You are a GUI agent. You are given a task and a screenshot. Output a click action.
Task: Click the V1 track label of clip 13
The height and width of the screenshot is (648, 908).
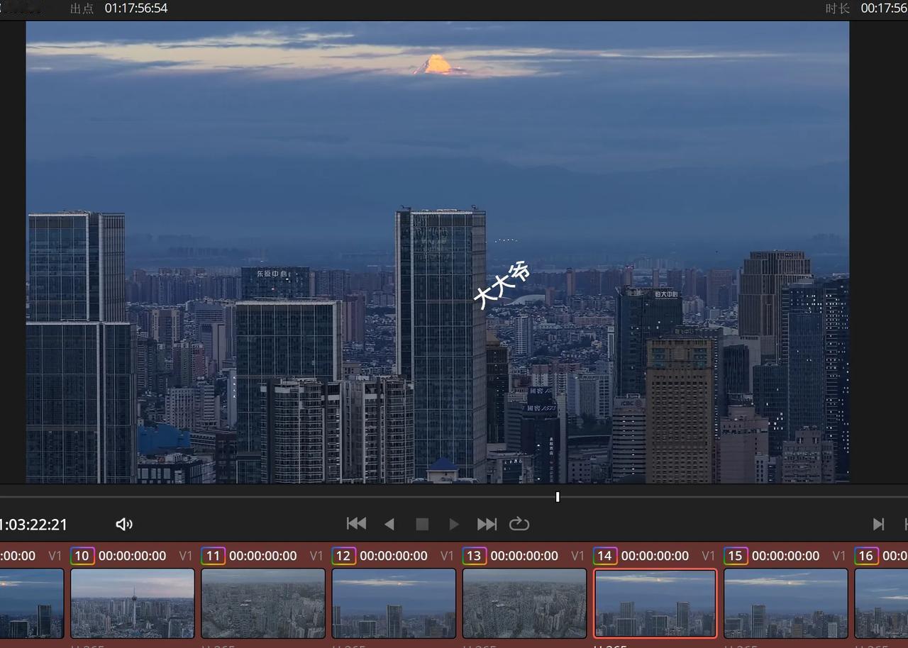tap(578, 556)
